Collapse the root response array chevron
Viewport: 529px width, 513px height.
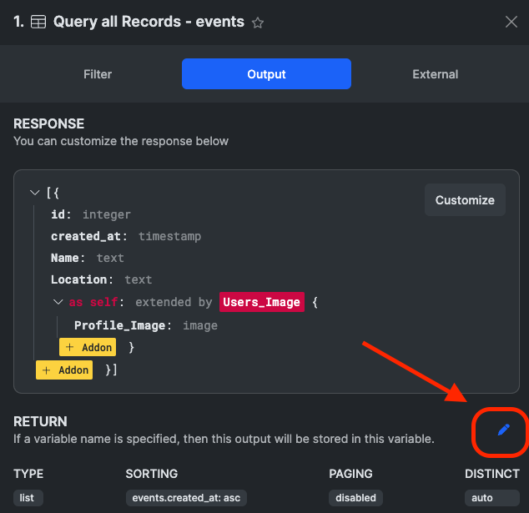coord(35,194)
